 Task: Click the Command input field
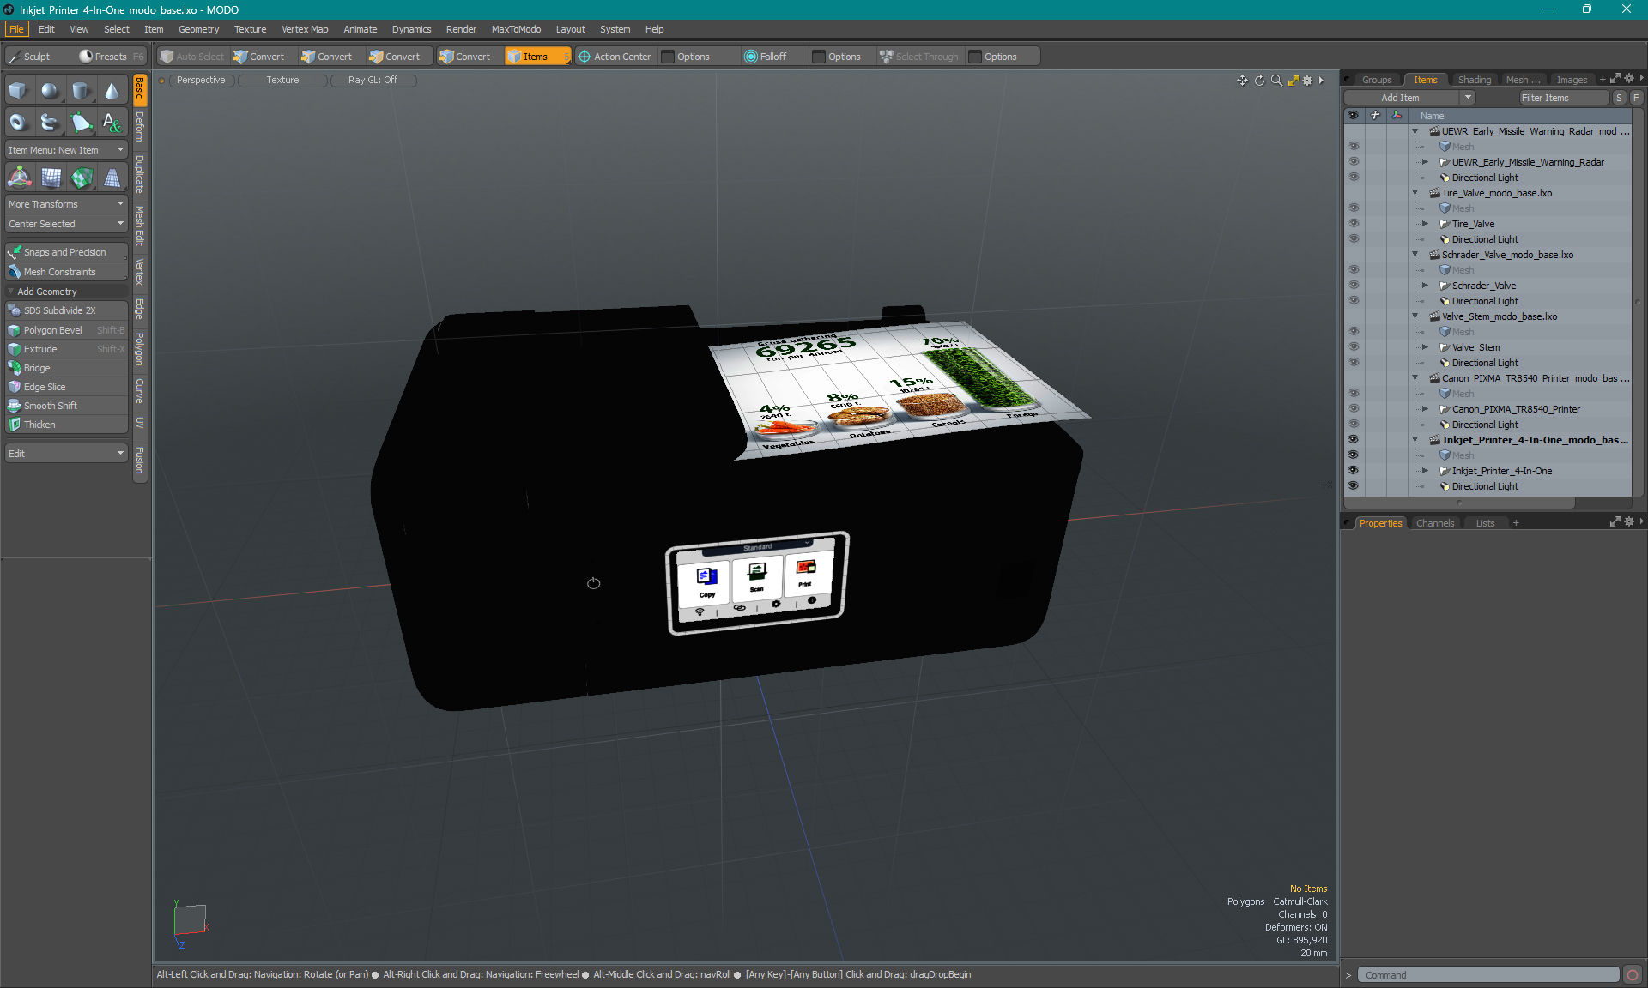[x=1487, y=975]
